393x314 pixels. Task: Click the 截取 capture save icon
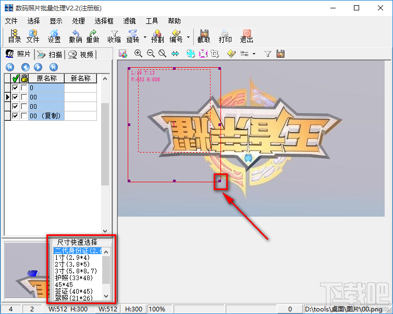point(204,36)
